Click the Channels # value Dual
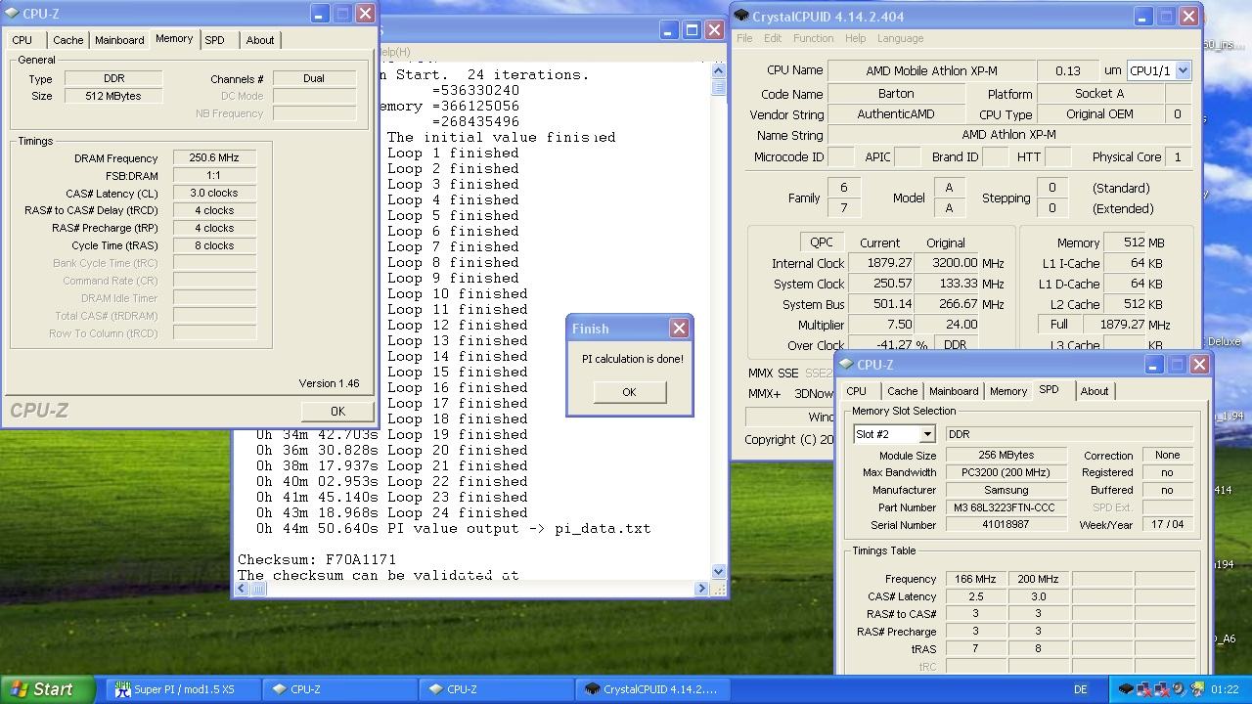The width and height of the screenshot is (1252, 704). coord(314,78)
